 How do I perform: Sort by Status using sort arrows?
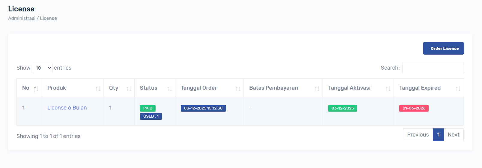pyautogui.click(x=169, y=89)
